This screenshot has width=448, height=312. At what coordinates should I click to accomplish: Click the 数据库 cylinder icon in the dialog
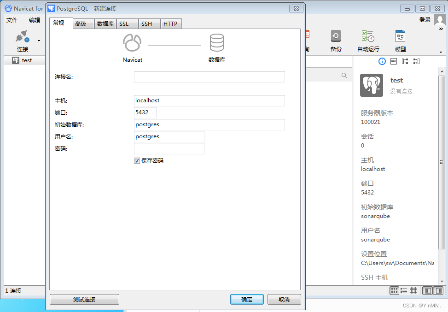[x=217, y=42]
